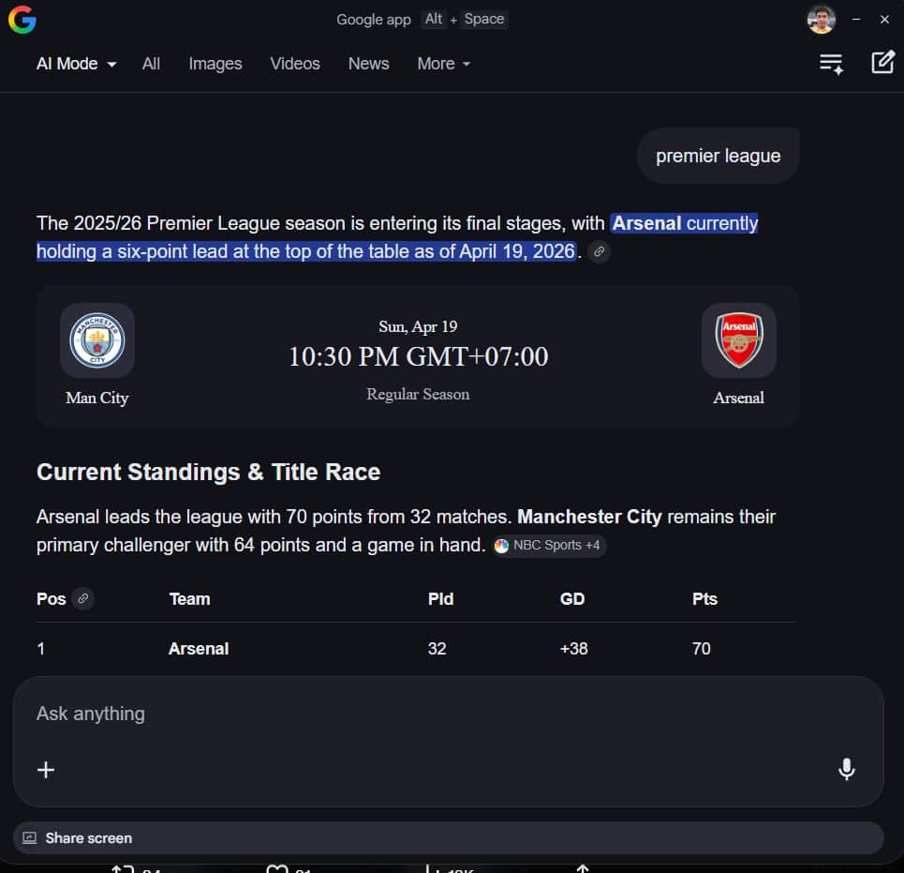The height and width of the screenshot is (873, 904).
Task: Click link icon after April 19 sentence
Action: point(600,252)
